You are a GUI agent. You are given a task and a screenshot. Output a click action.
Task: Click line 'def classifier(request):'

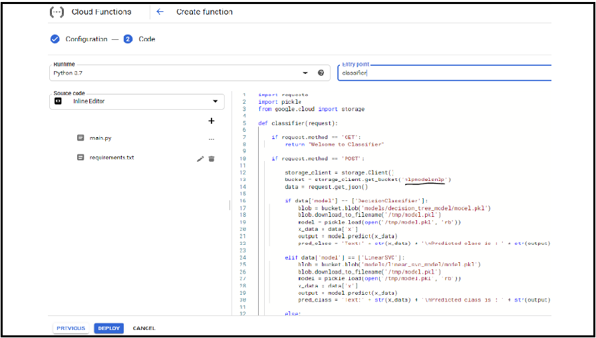coord(298,123)
